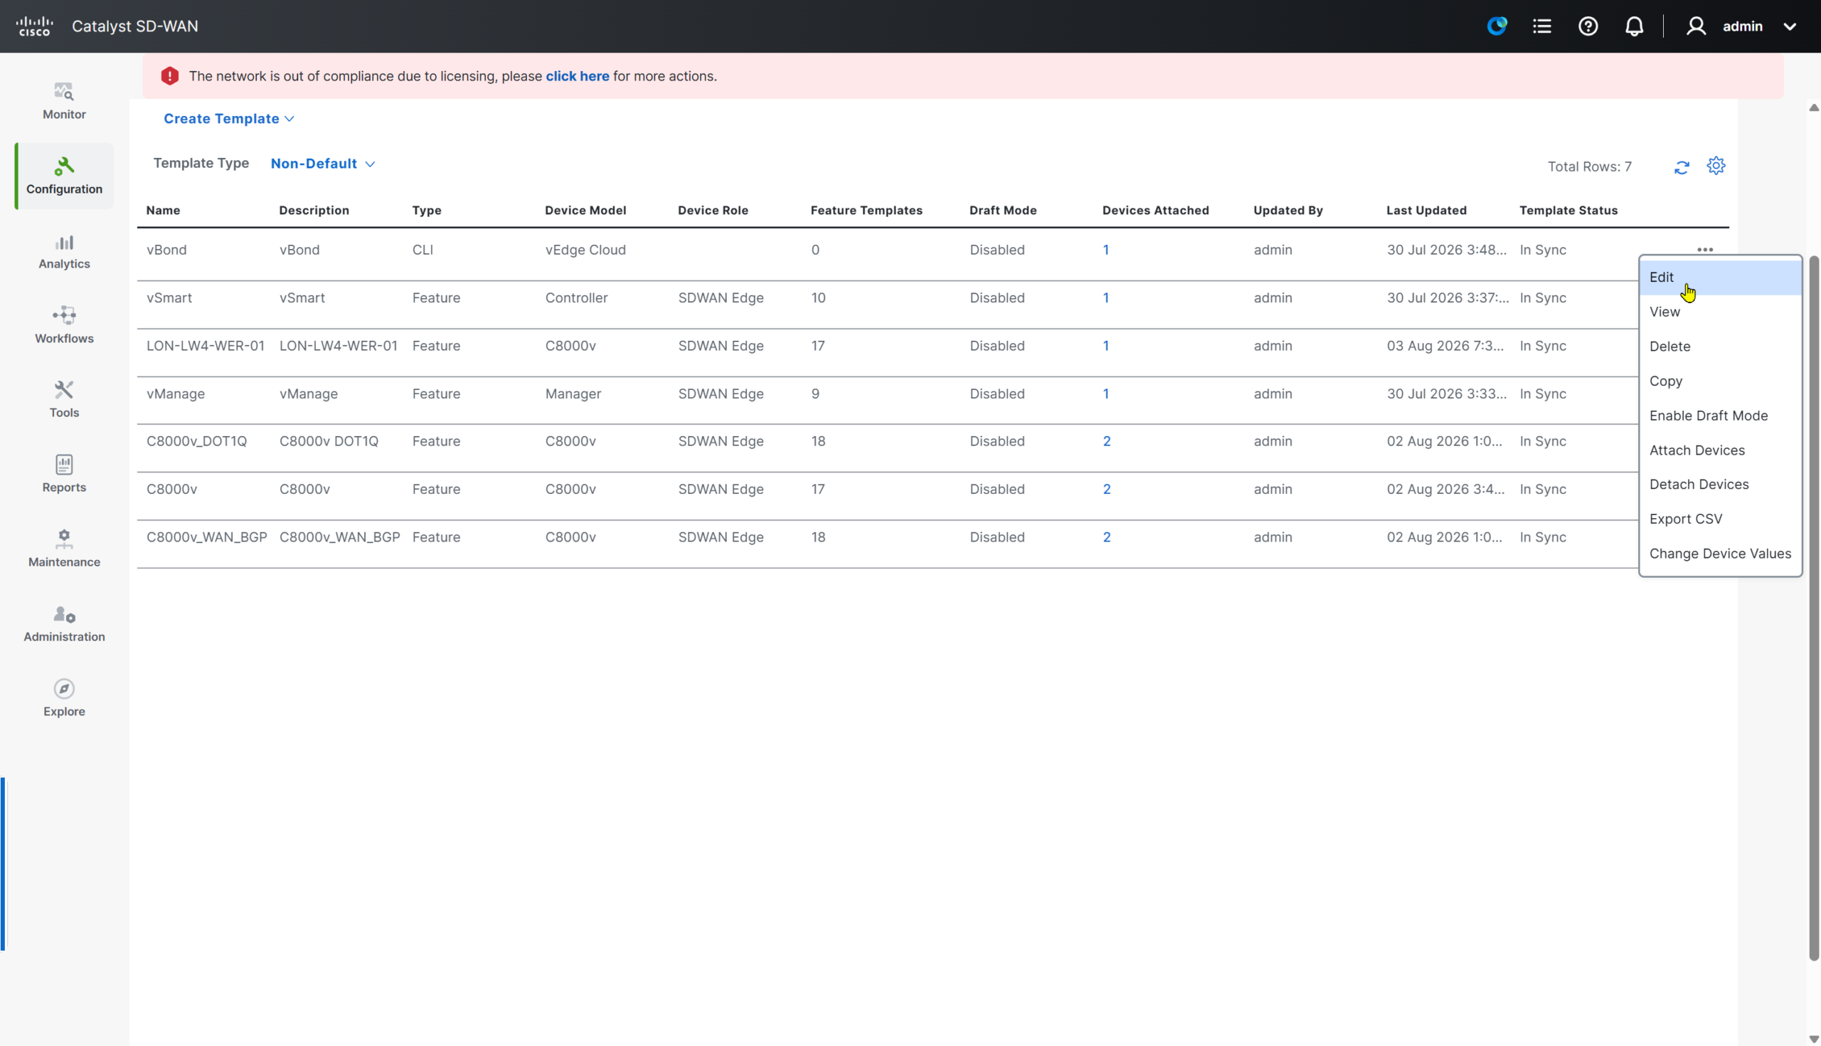Follow the 'click here' licensing link
Screen dimensions: 1821x1046
578,76
